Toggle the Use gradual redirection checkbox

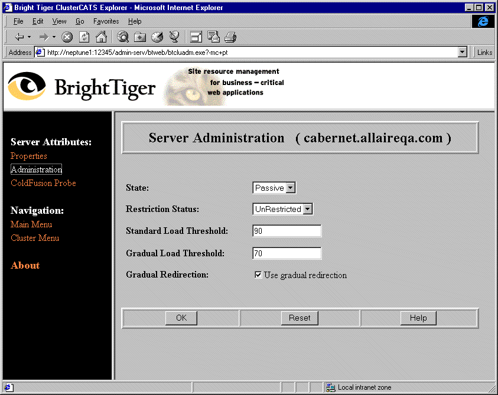[x=258, y=275]
